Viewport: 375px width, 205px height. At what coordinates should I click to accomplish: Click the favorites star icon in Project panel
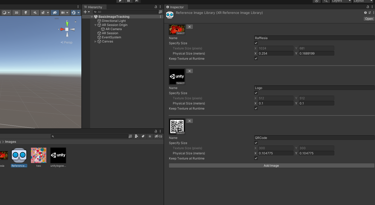coord(150,136)
